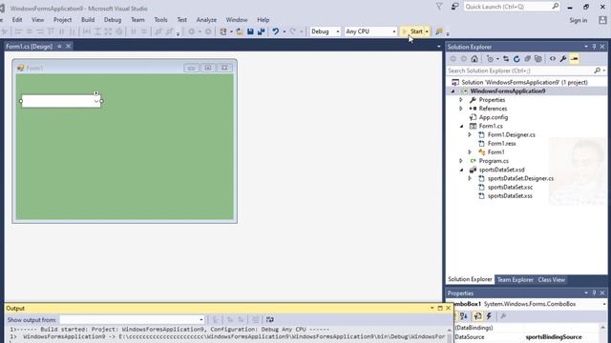The image size is (611, 343).
Task: Open Properties wrench icon in Solution Explorer
Action: coord(563,59)
